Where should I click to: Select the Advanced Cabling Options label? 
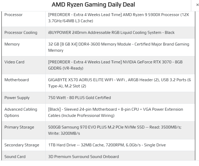coord(21,112)
